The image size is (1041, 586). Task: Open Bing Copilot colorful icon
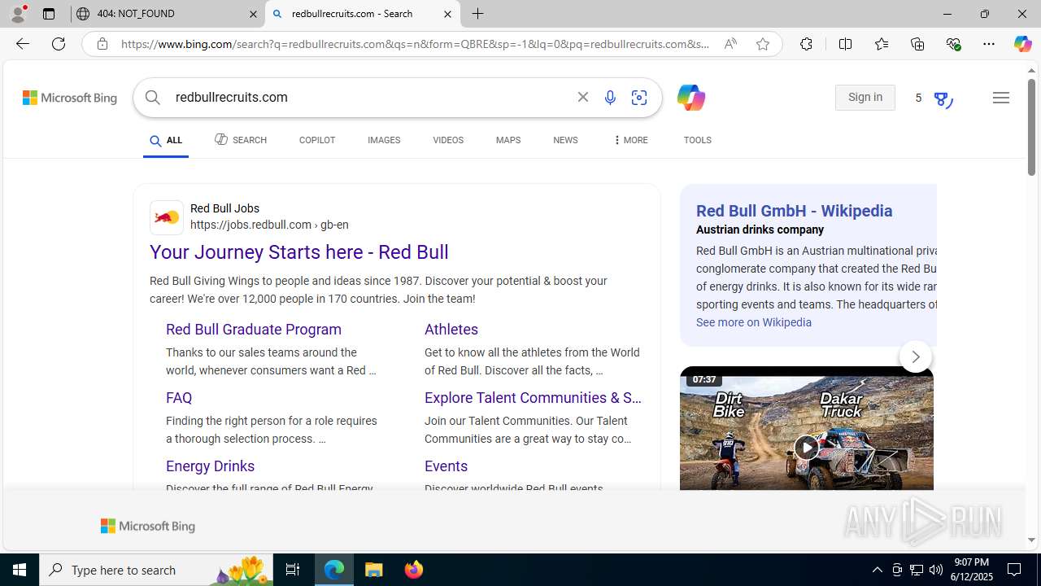click(690, 98)
